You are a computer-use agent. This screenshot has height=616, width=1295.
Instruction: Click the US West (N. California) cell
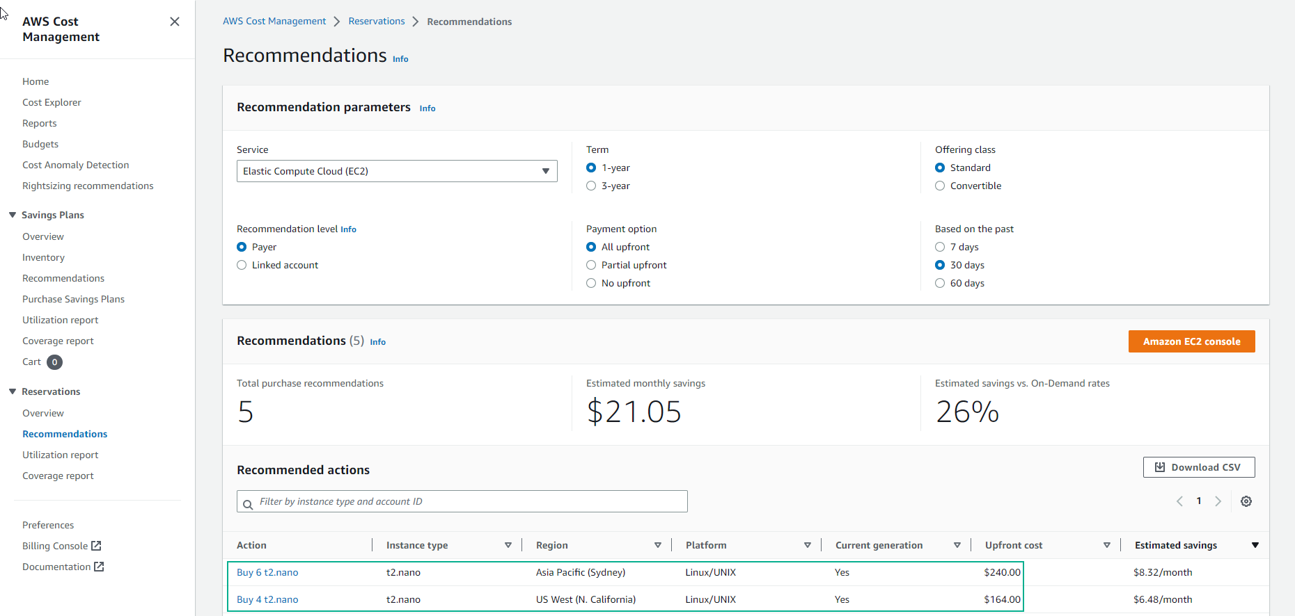tap(586, 599)
